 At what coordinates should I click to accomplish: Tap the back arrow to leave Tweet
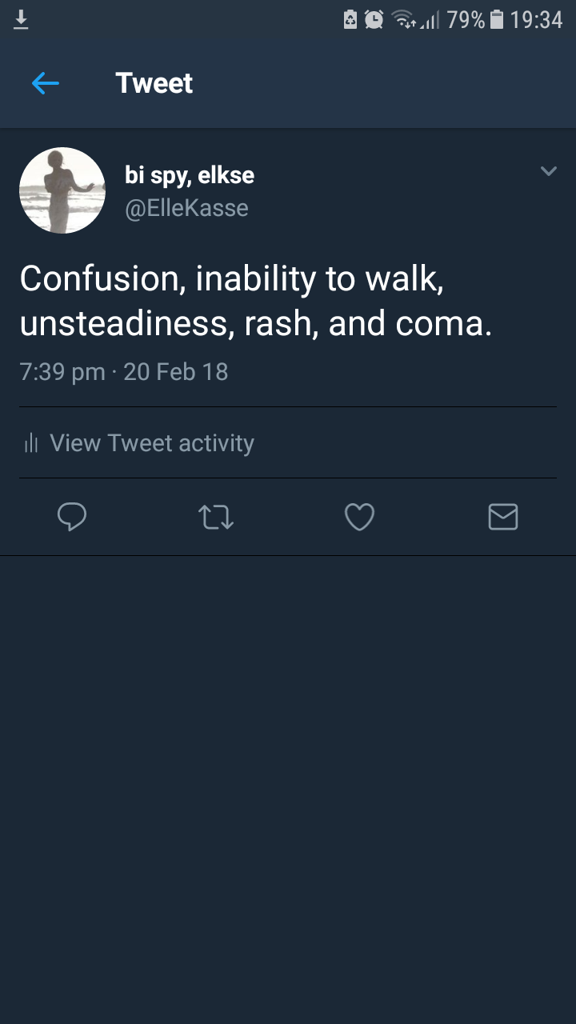(46, 83)
